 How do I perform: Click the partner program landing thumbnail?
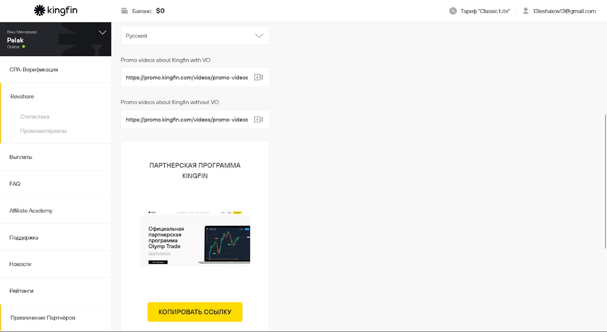195,238
